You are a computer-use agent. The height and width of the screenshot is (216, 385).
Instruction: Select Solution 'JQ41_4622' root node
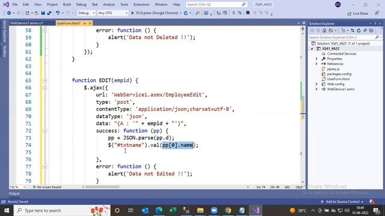click(343, 43)
